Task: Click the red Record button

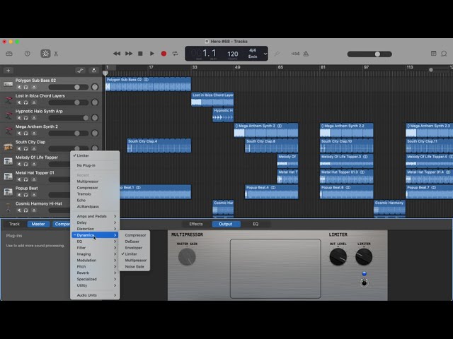Action: pyautogui.click(x=164, y=54)
